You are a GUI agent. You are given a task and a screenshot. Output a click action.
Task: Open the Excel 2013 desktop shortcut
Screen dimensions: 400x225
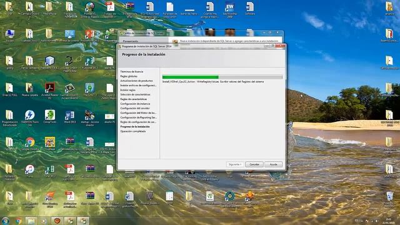[50, 171]
